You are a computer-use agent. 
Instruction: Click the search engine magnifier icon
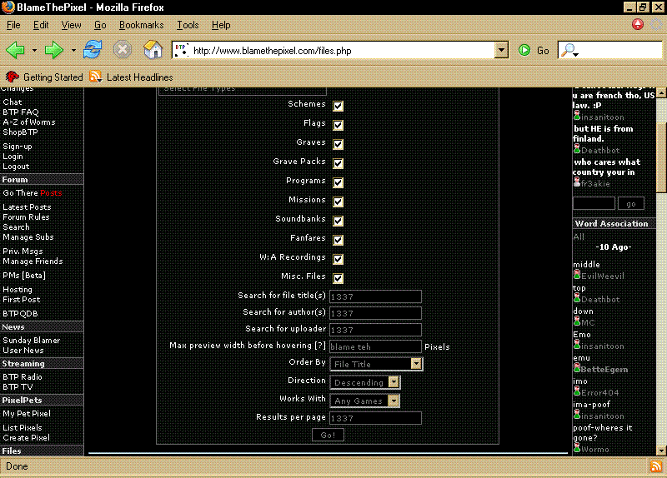(x=569, y=50)
